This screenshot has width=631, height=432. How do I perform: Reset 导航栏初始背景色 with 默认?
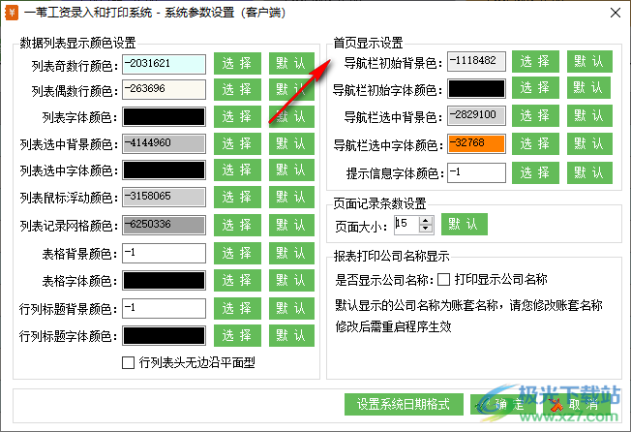pos(589,62)
